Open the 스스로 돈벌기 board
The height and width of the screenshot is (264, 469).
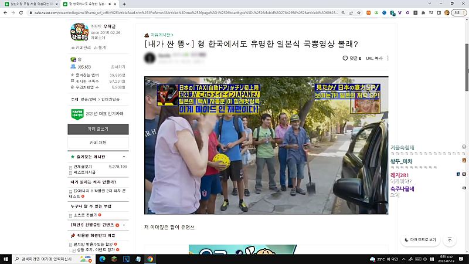[x=85, y=215]
